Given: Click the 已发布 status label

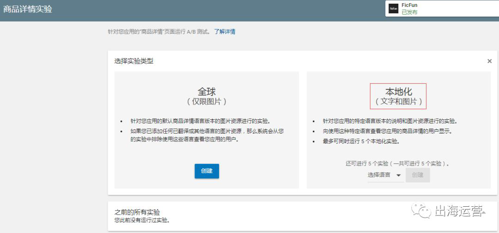Looking at the screenshot, I should pos(409,12).
